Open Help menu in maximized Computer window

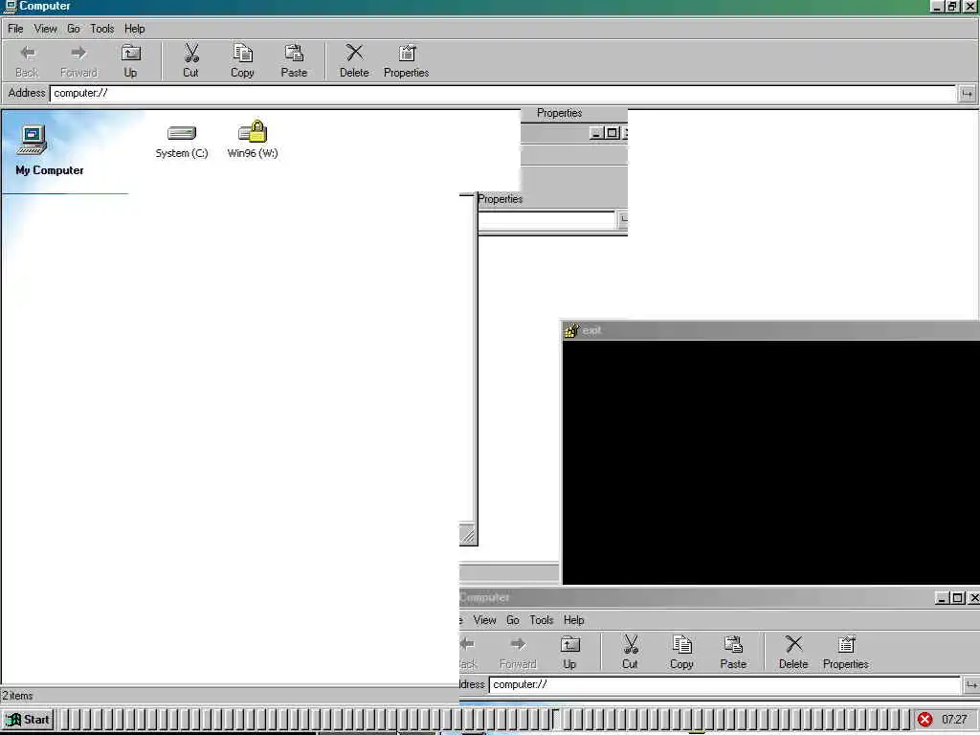134,29
